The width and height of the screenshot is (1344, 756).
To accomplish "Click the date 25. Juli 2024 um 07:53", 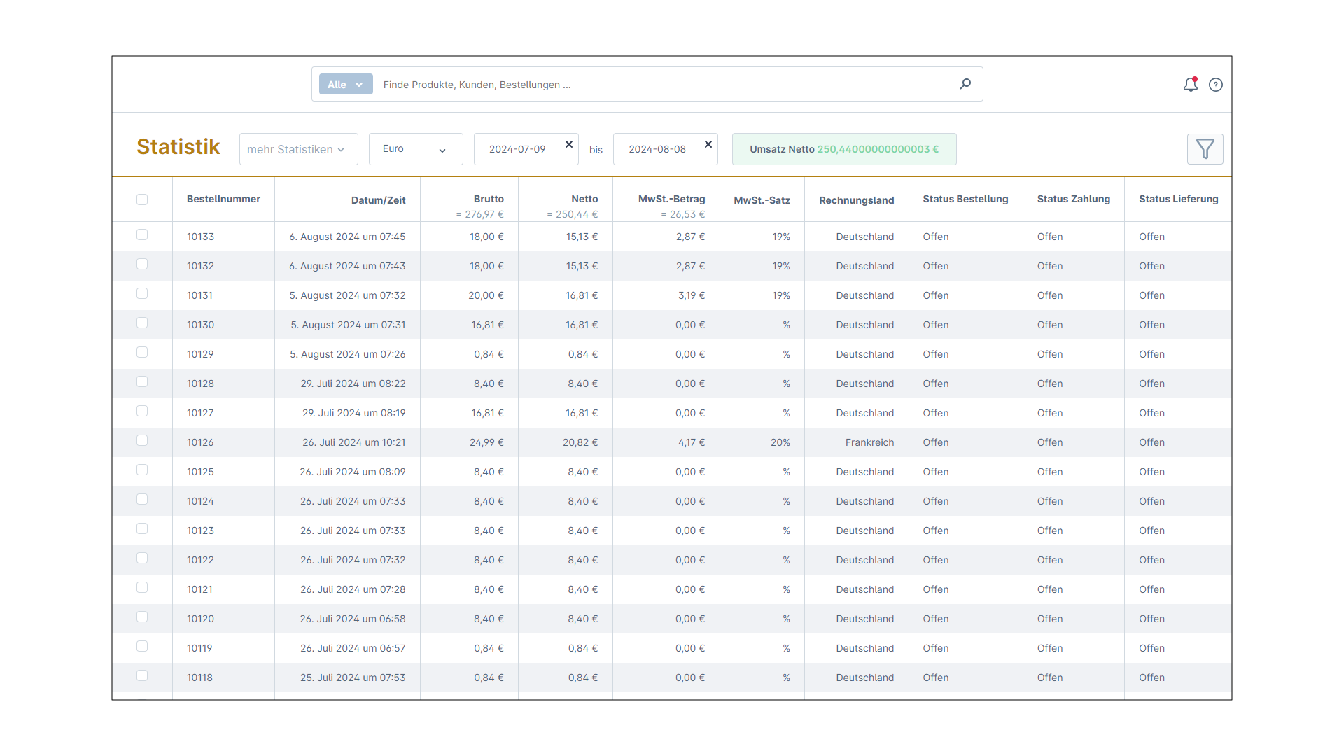I will pyautogui.click(x=353, y=678).
